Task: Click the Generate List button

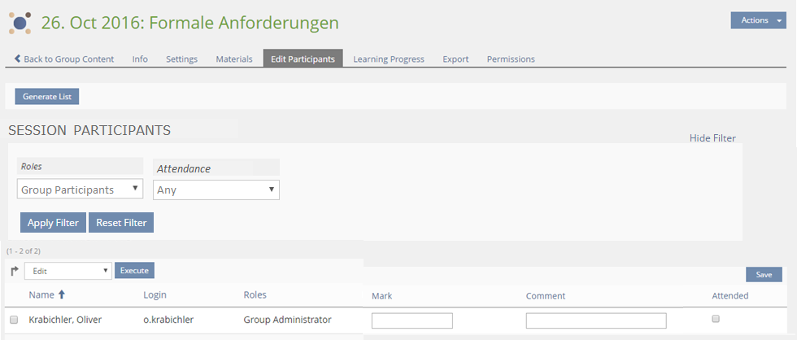Action: coord(47,97)
